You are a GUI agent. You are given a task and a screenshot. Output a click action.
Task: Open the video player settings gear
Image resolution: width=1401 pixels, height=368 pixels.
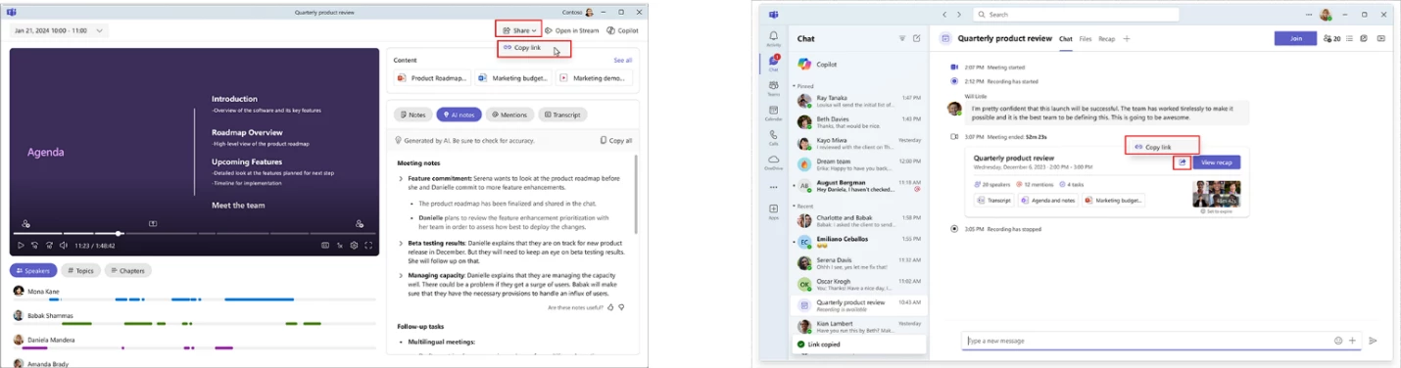354,245
